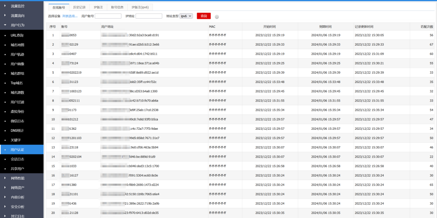Click start time 2023/12/22 15:35:34

pos(270,110)
